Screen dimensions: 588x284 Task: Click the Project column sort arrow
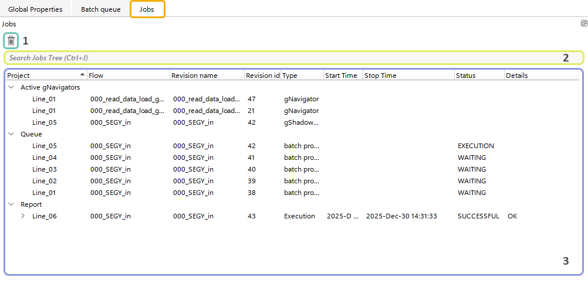point(82,75)
